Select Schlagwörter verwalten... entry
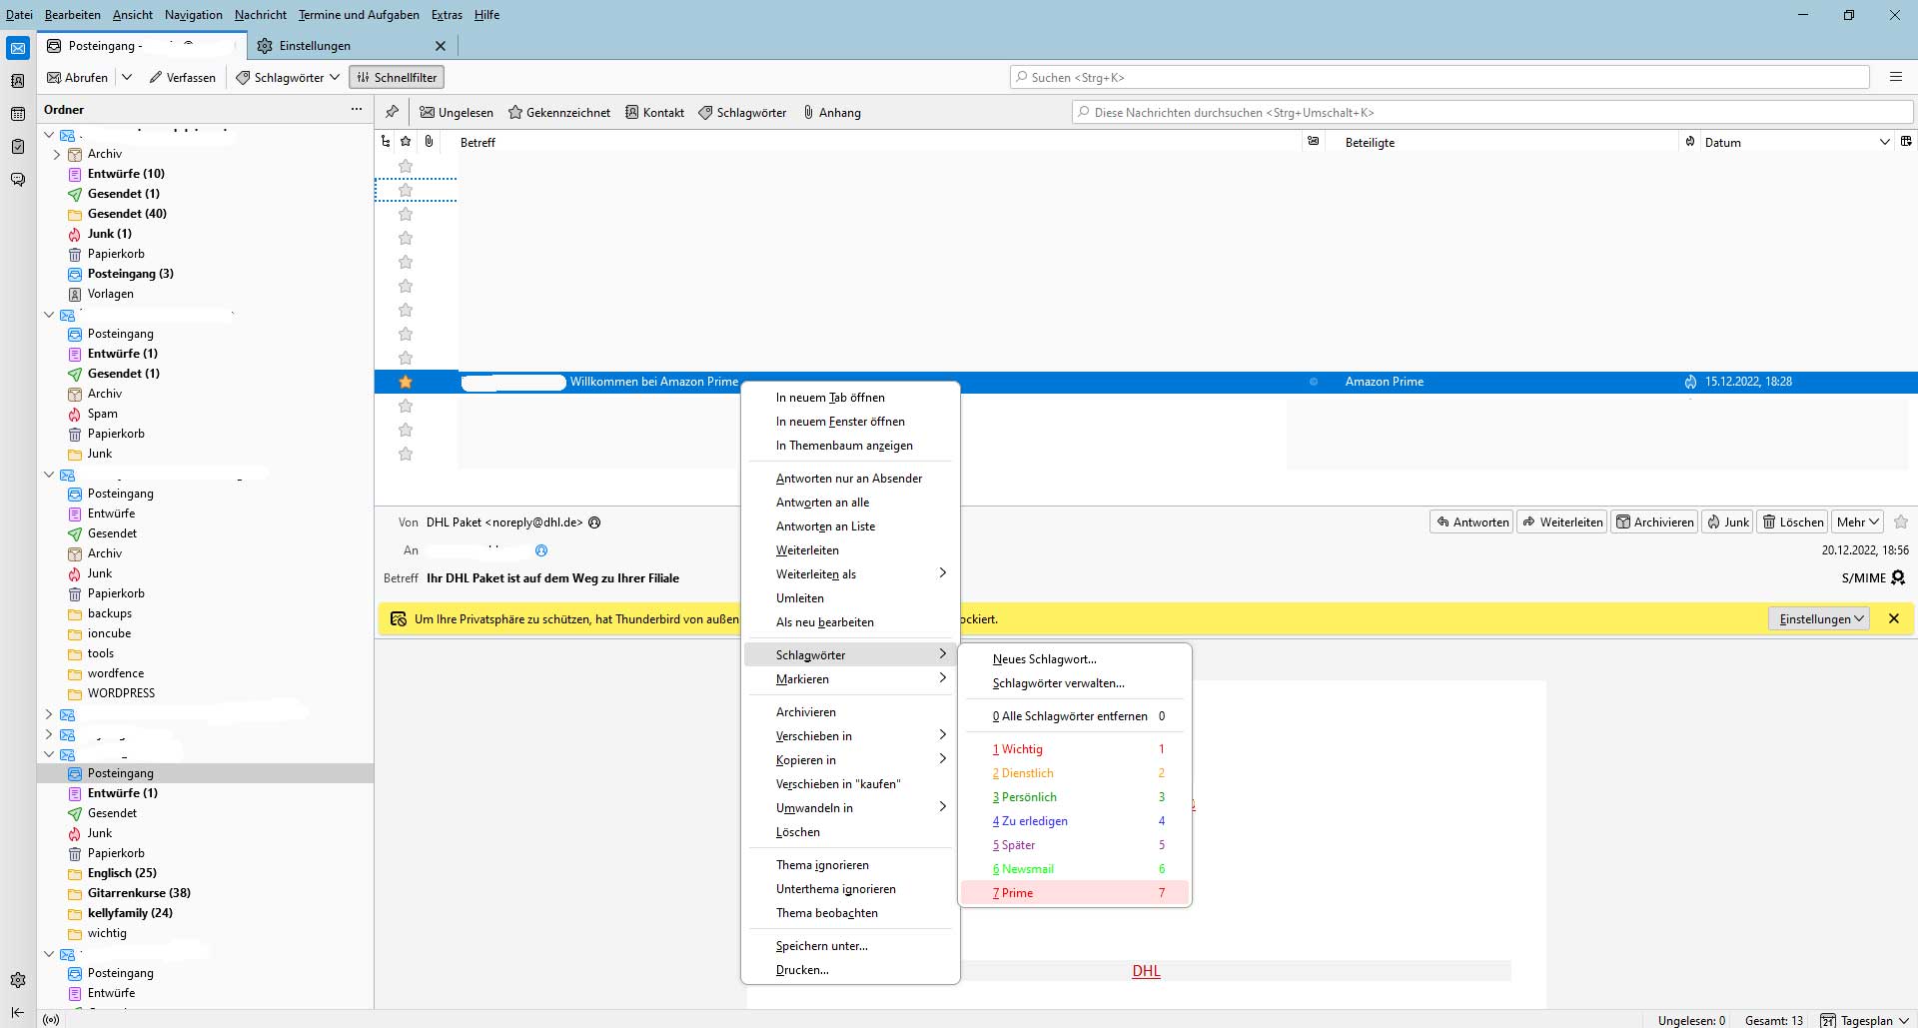 1075,682
